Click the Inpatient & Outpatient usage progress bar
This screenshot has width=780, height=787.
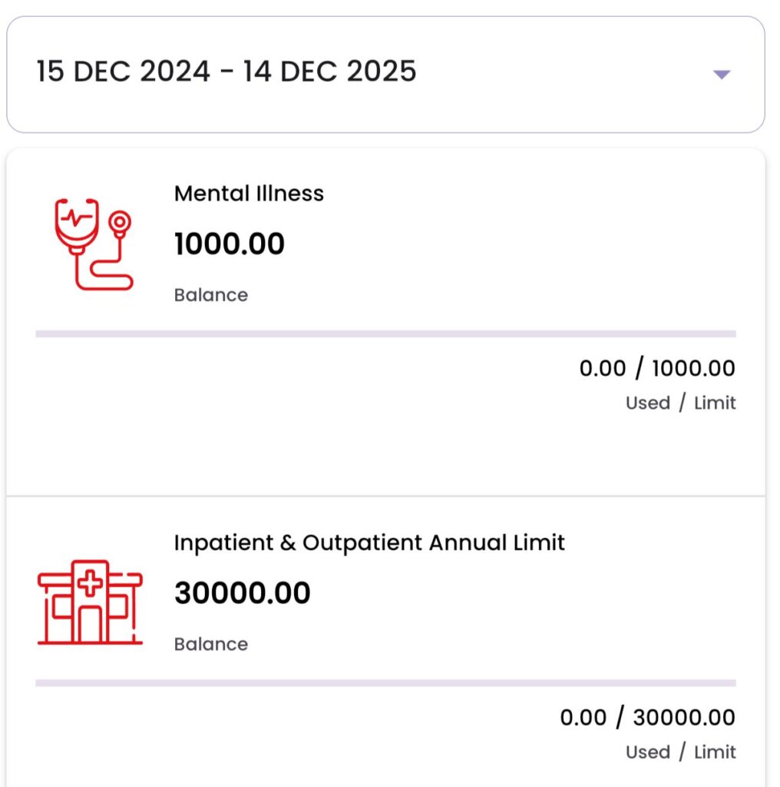click(385, 683)
